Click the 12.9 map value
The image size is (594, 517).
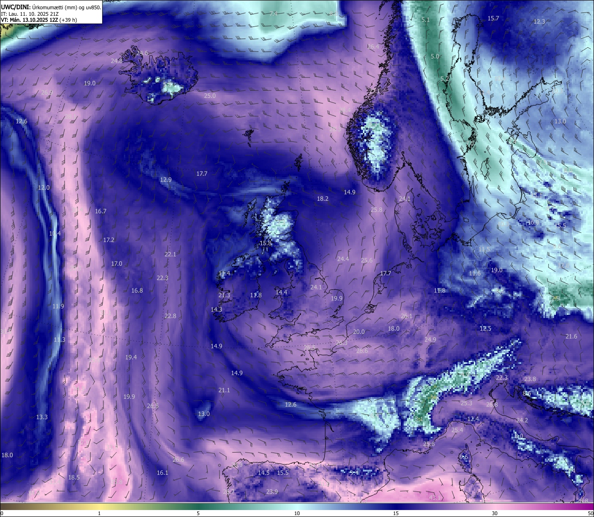click(x=166, y=180)
